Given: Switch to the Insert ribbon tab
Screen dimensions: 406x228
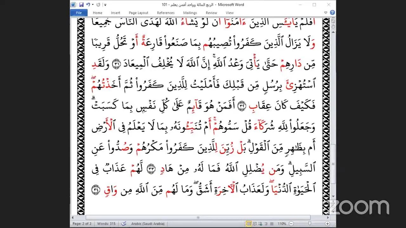Looking at the screenshot, I should point(115,13).
